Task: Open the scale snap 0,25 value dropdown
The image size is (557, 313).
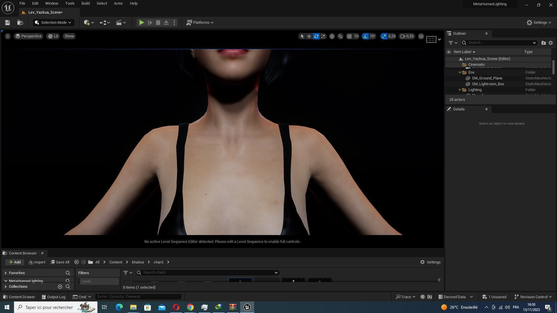Action: [x=392, y=36]
